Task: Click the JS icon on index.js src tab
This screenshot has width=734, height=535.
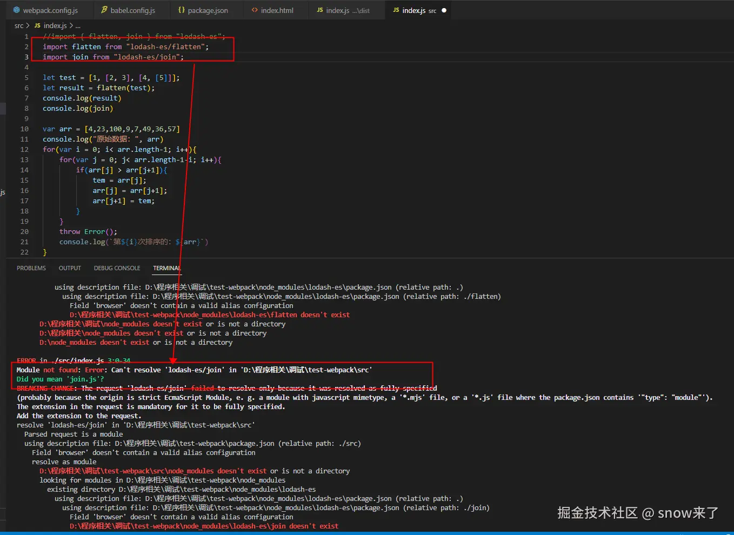Action: click(396, 10)
